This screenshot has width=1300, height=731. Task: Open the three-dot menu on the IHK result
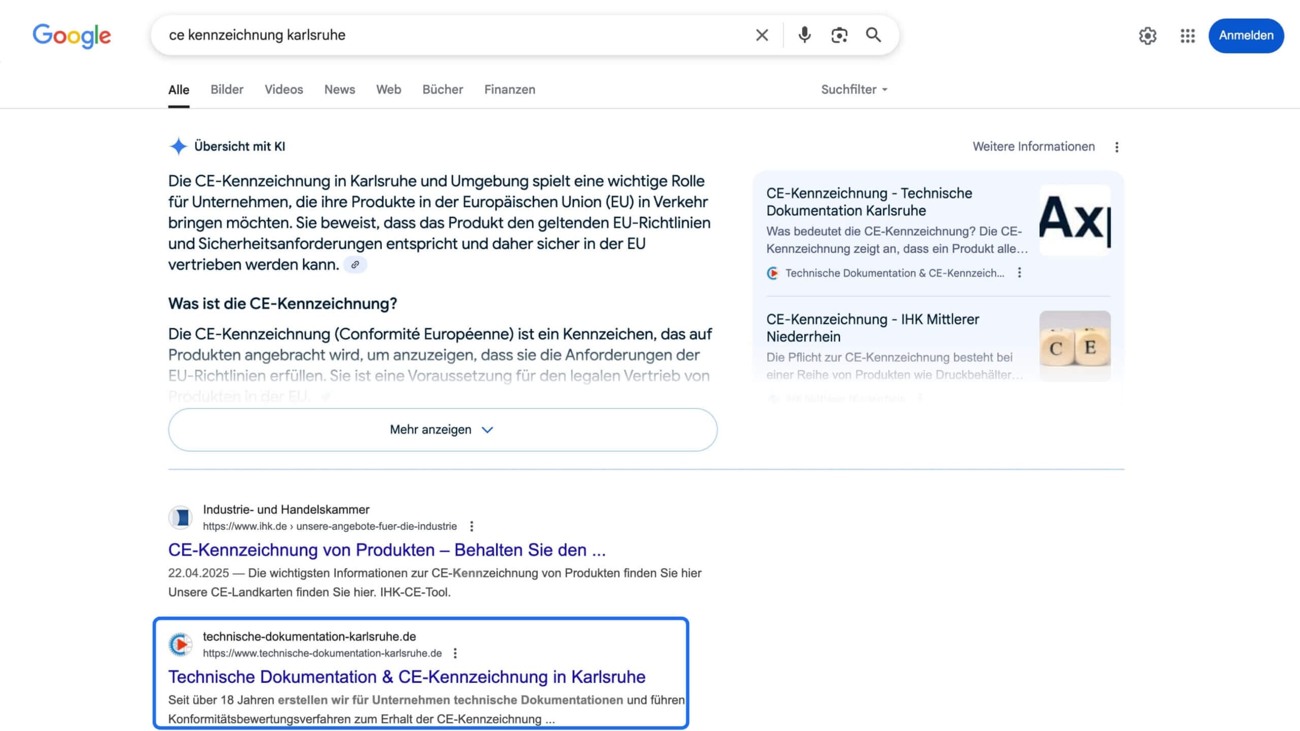coord(472,527)
